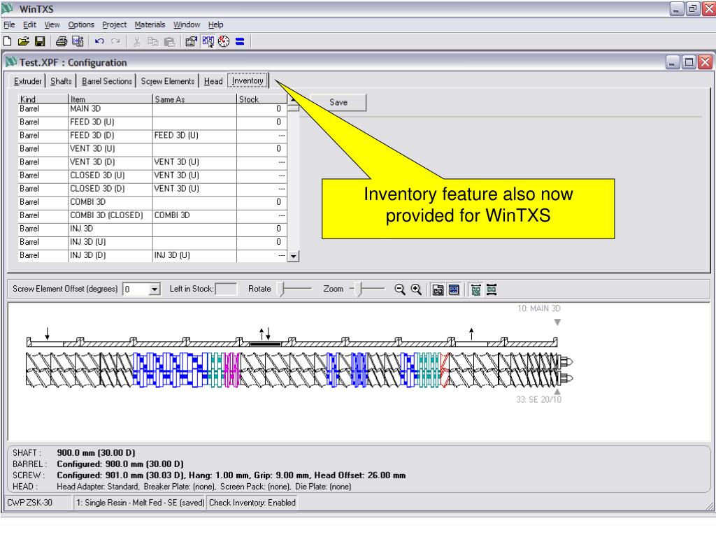Click the CWP ZSK-30 status bar entry
Screen dimensions: 716x537
[x=39, y=503]
